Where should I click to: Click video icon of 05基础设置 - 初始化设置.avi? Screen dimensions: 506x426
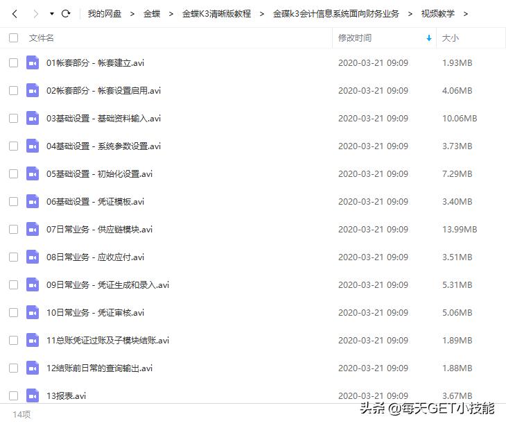(33, 173)
